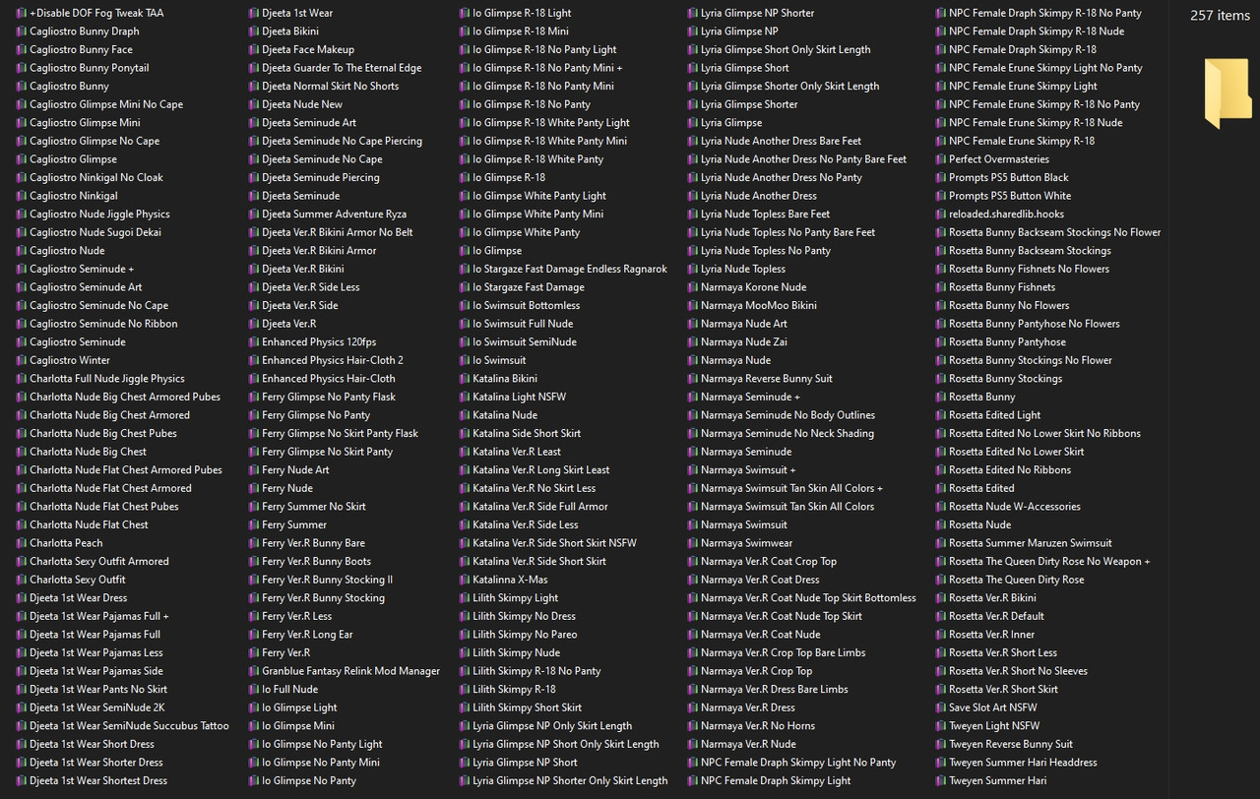Click the archive icon beside Cagliostro Bunny Draph
This screenshot has height=799, width=1260.
coord(22,31)
